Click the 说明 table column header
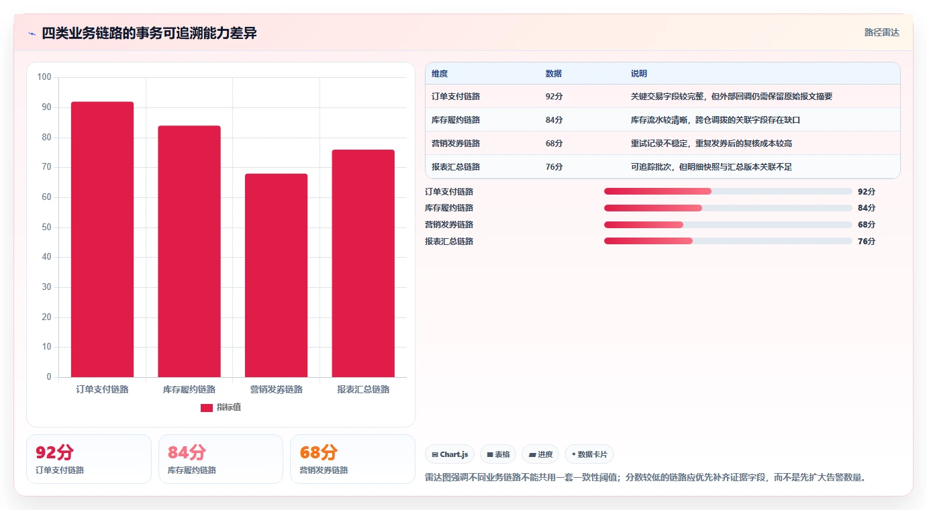This screenshot has width=927, height=510. (639, 74)
